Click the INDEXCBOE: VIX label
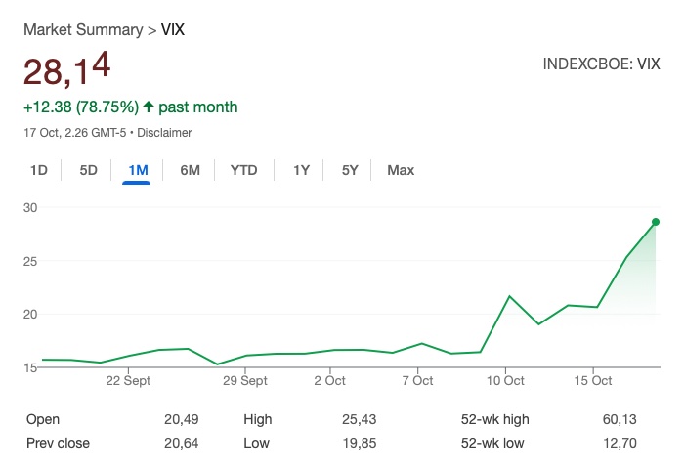The image size is (684, 471). pos(601,64)
